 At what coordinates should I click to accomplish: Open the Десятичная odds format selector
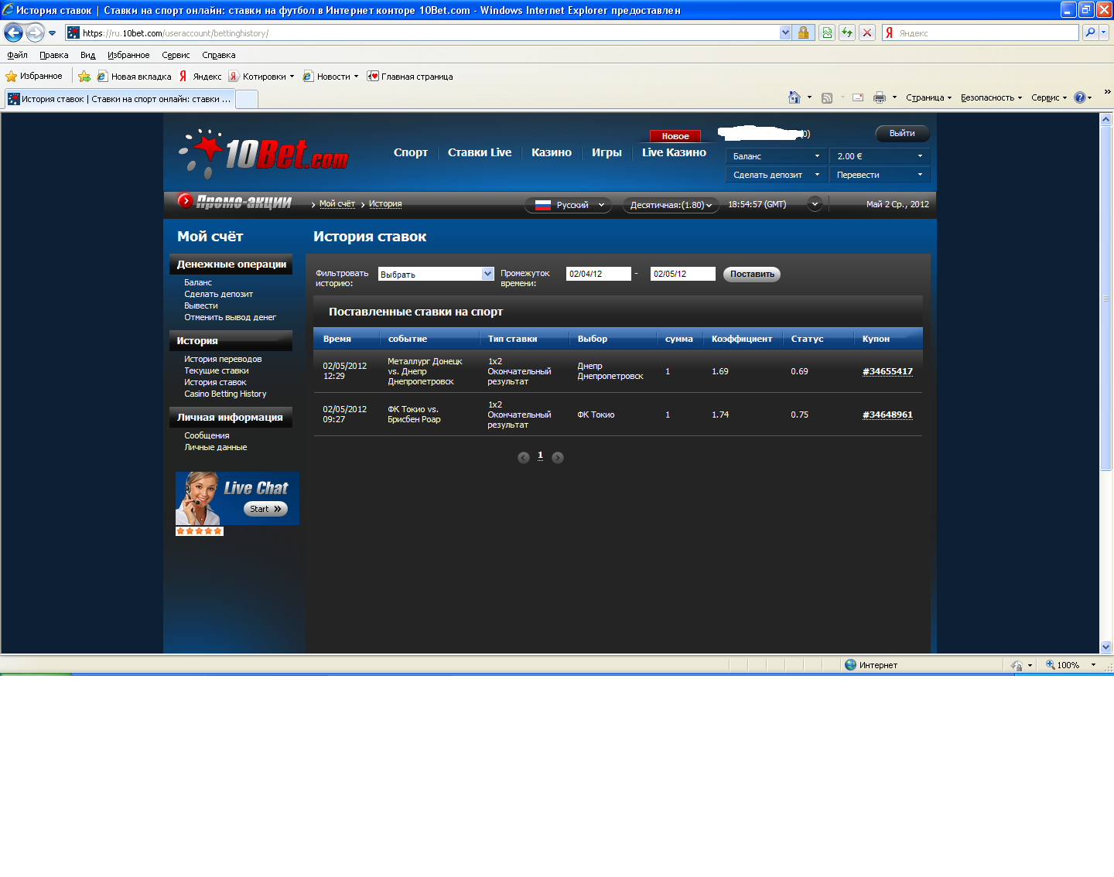671,205
